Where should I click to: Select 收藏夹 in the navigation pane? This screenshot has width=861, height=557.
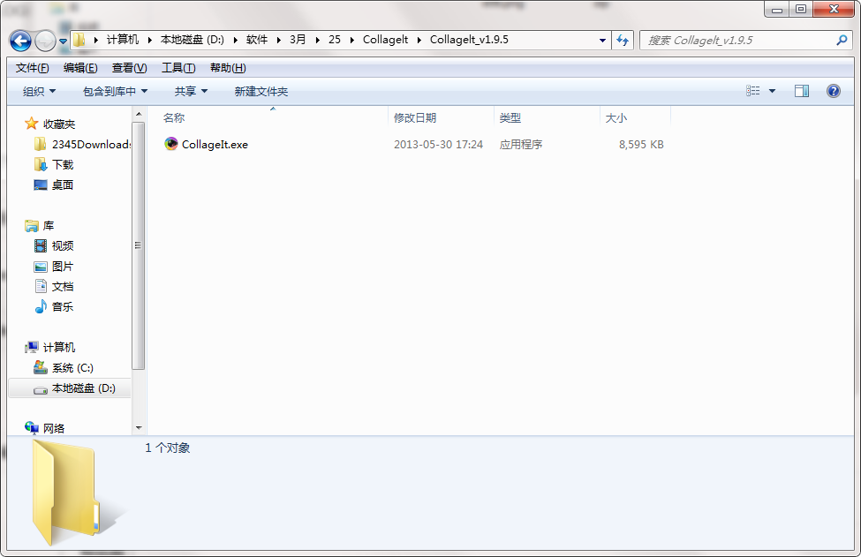tap(59, 124)
